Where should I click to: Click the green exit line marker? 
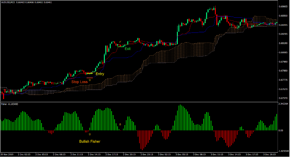click(x=121, y=47)
